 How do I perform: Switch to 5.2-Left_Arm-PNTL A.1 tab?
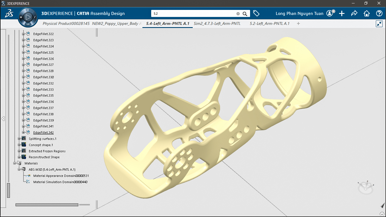270,23
